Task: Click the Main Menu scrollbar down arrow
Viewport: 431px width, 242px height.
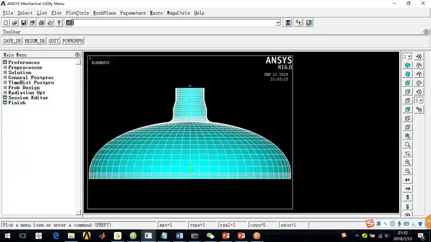Action: point(78,212)
